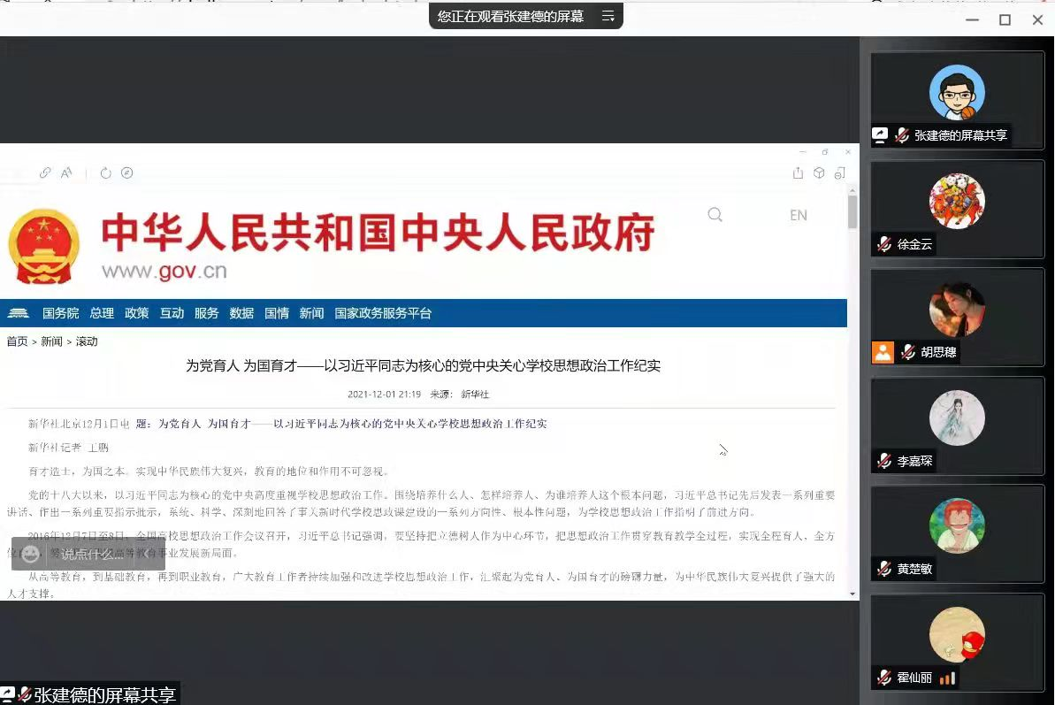This screenshot has width=1055, height=705.
Task: Click the muted mic icon on 张建德's tile
Action: [902, 135]
